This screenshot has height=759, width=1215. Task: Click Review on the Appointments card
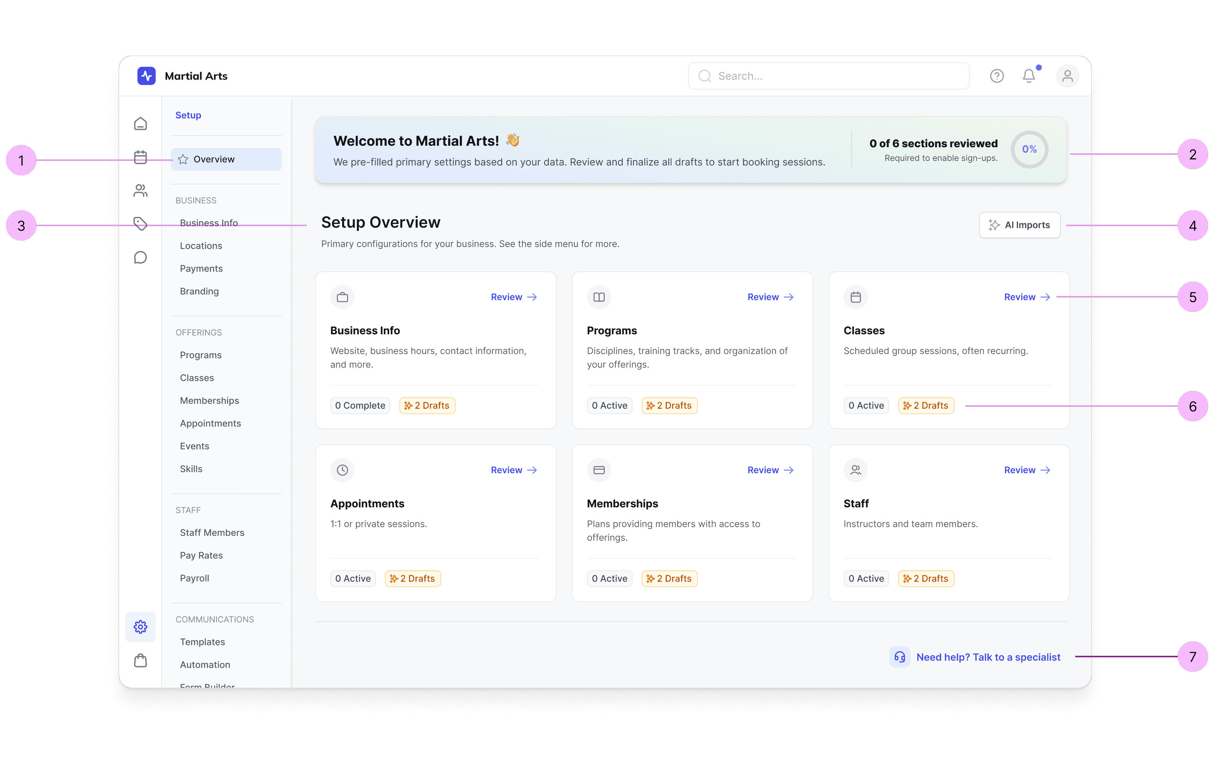(514, 470)
